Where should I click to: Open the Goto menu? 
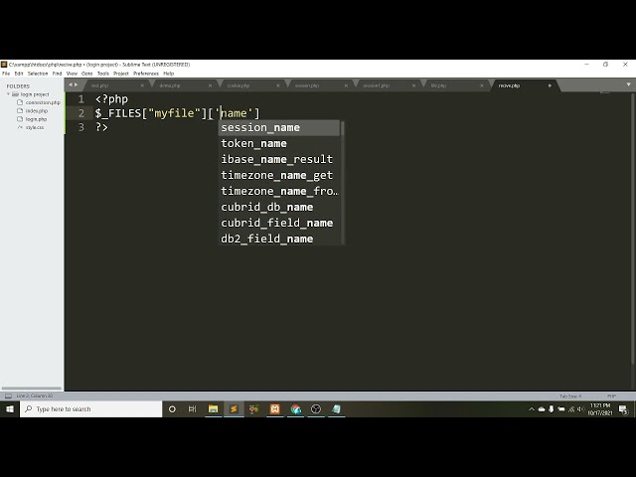tap(87, 74)
